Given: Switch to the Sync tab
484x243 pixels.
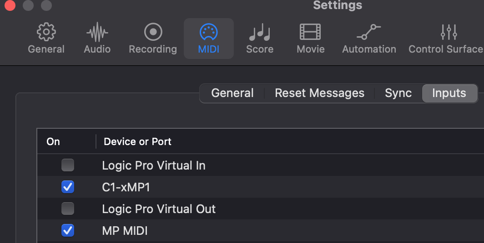Looking at the screenshot, I should tap(398, 93).
